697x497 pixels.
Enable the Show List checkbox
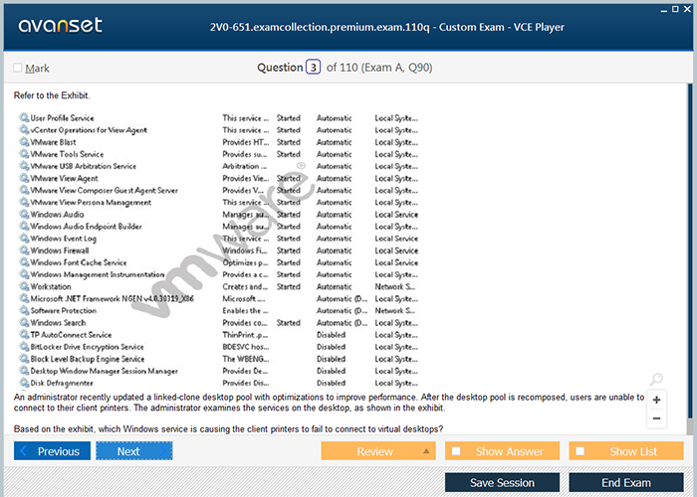[x=580, y=451]
